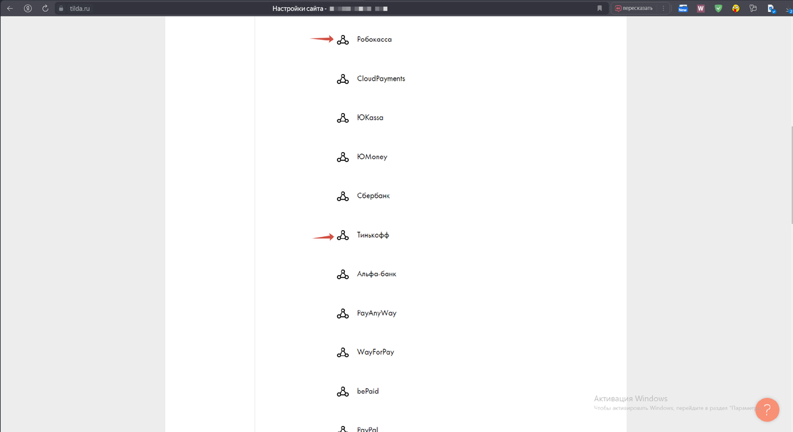Click the icon next to CloudPayments

pos(342,79)
